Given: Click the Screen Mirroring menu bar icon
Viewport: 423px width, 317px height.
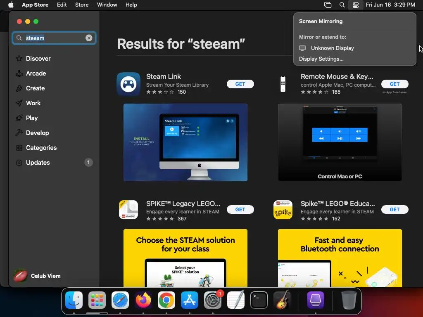Looking at the screenshot, I should 328,5.
